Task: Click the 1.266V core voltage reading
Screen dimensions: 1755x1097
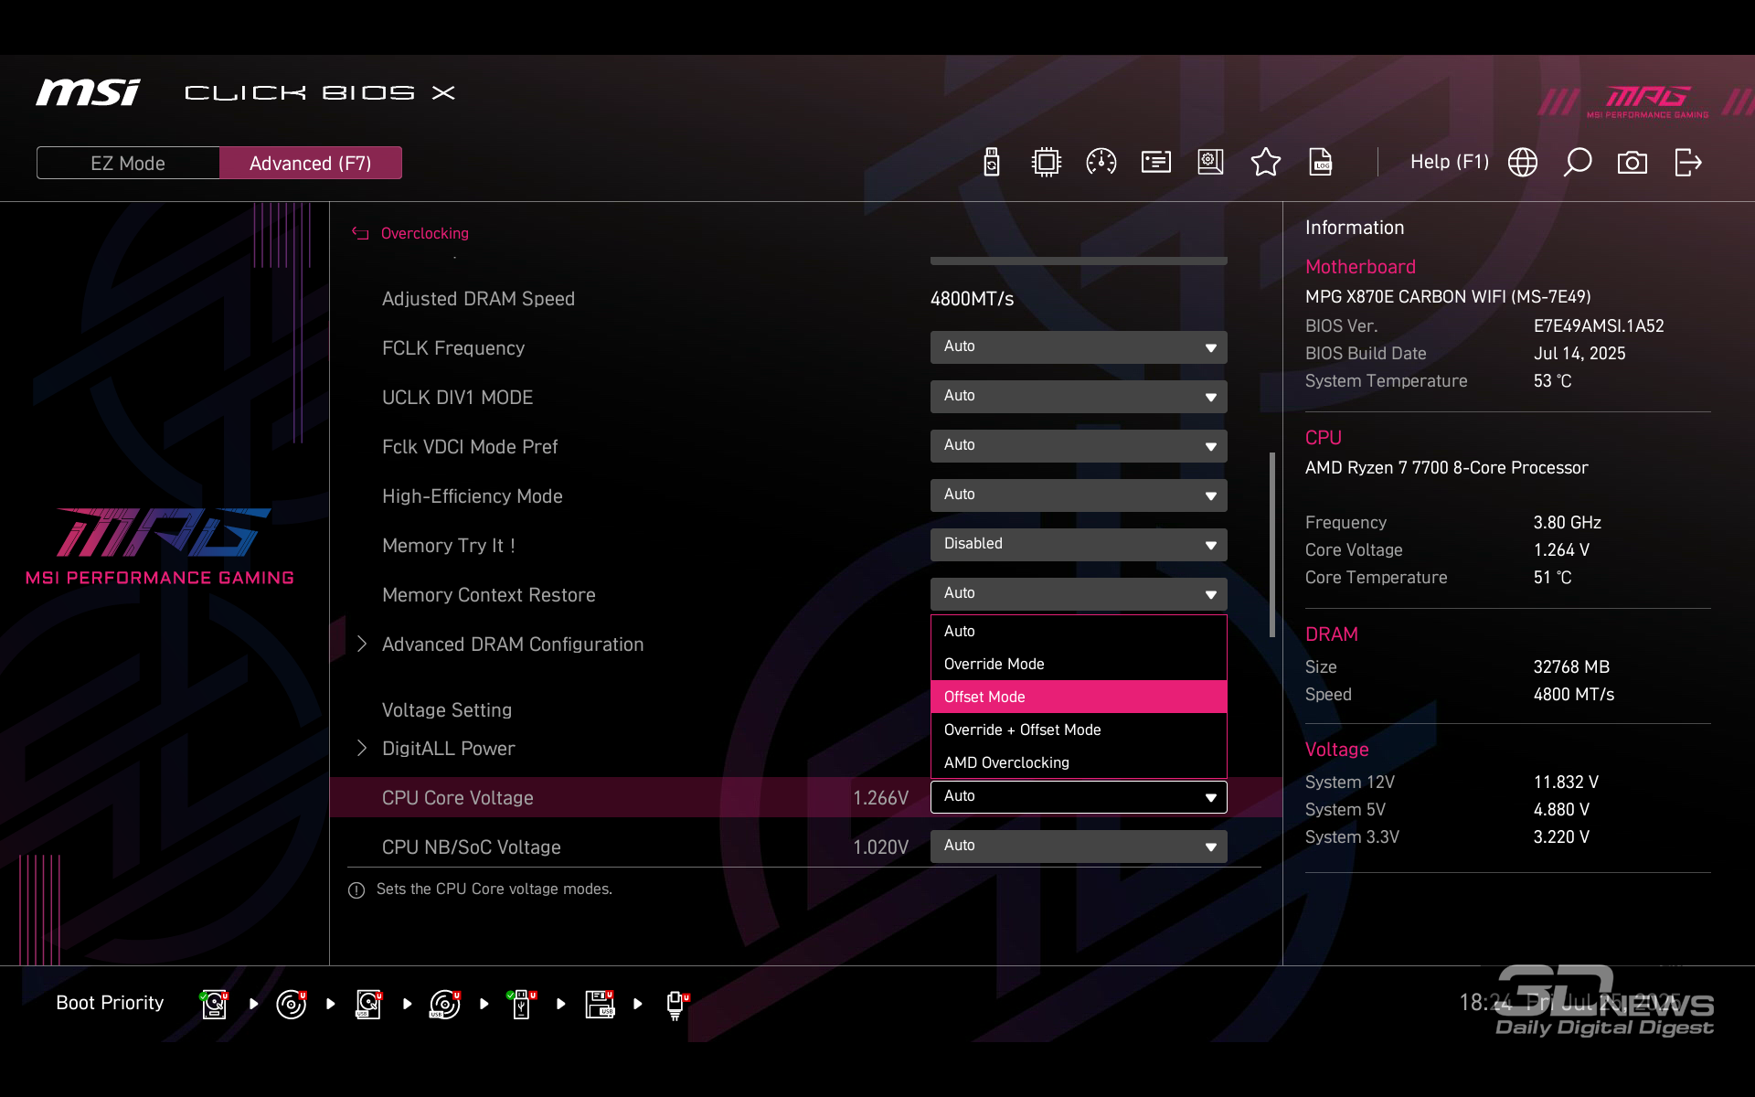Action: [880, 798]
